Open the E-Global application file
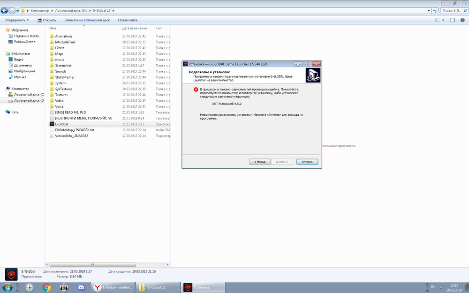 [61, 124]
